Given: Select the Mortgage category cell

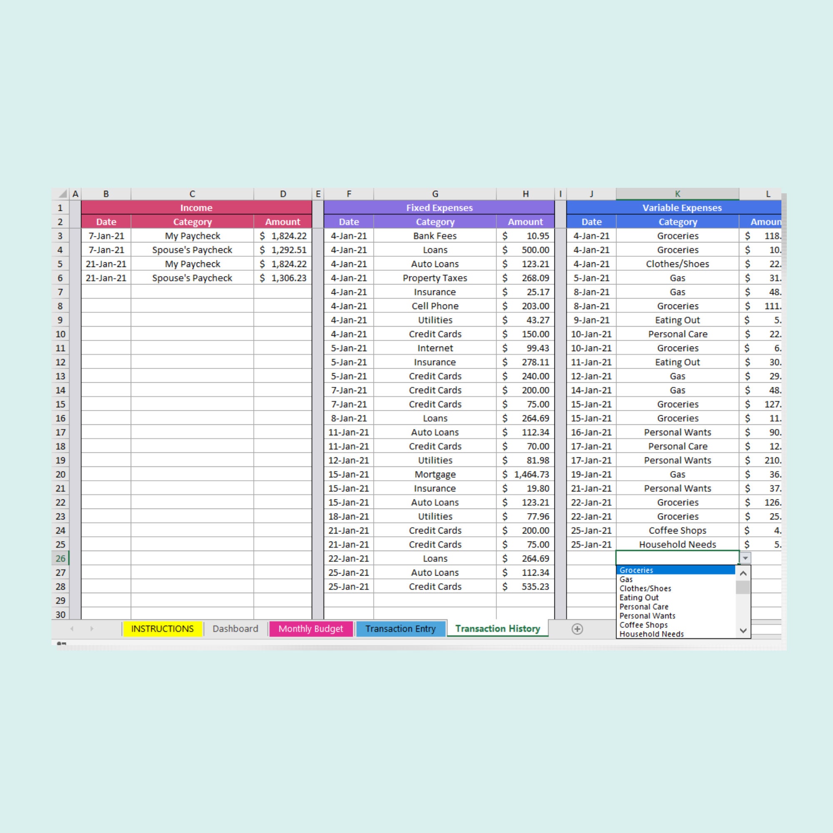Looking at the screenshot, I should [435, 474].
